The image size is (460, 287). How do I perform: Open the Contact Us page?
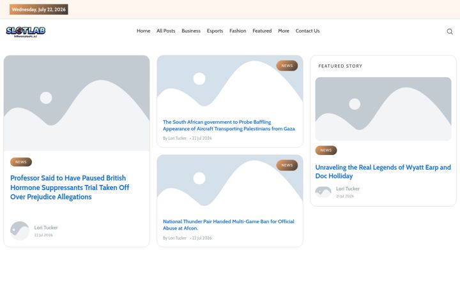(x=307, y=31)
